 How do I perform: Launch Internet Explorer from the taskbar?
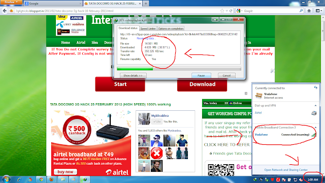(19, 179)
